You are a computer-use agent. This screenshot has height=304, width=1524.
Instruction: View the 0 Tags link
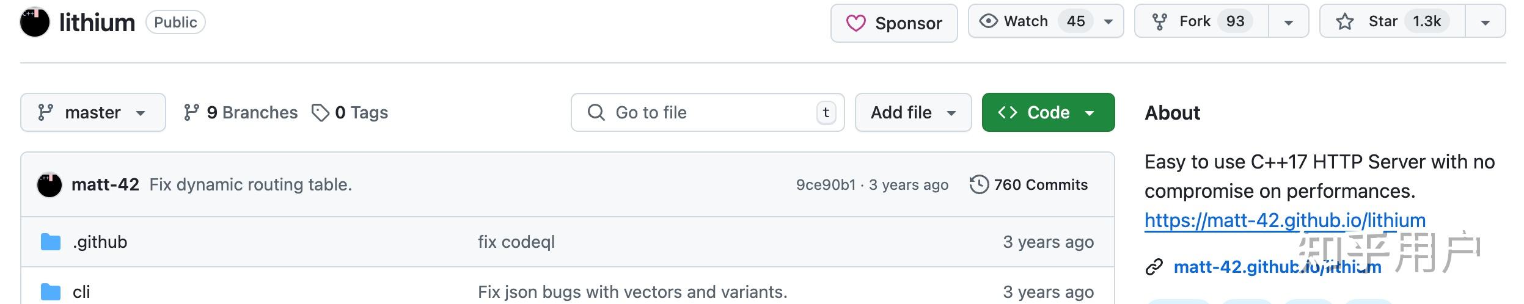point(350,112)
